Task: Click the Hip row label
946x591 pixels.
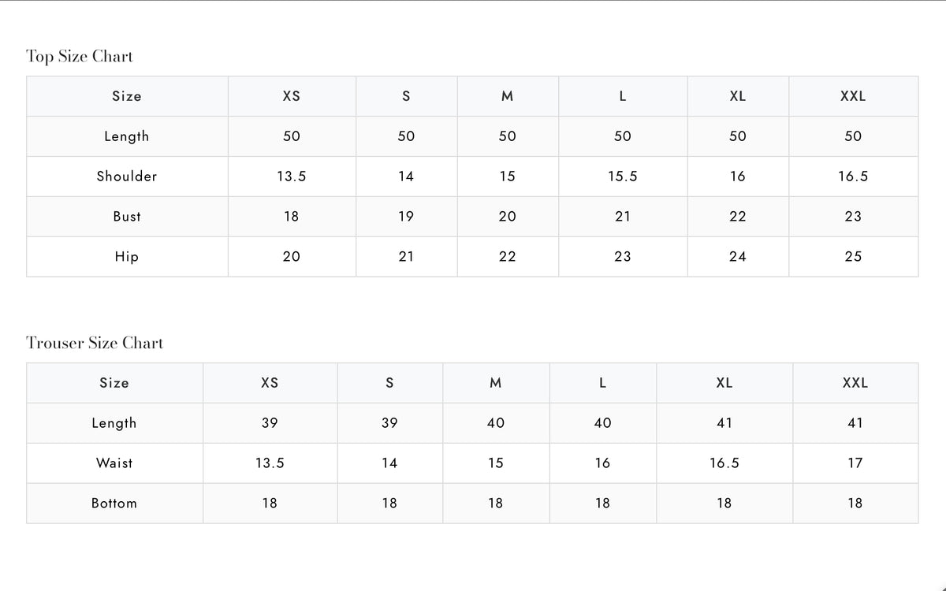Action: click(x=127, y=257)
